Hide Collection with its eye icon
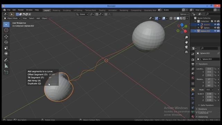 click(215, 21)
